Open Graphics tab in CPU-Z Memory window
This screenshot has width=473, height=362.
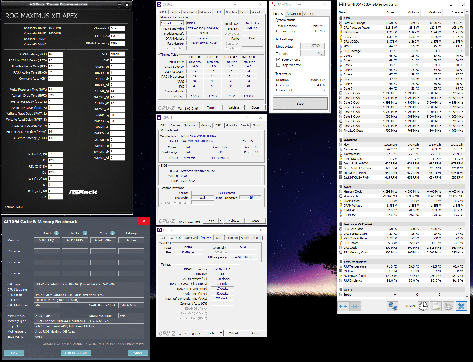click(232, 238)
